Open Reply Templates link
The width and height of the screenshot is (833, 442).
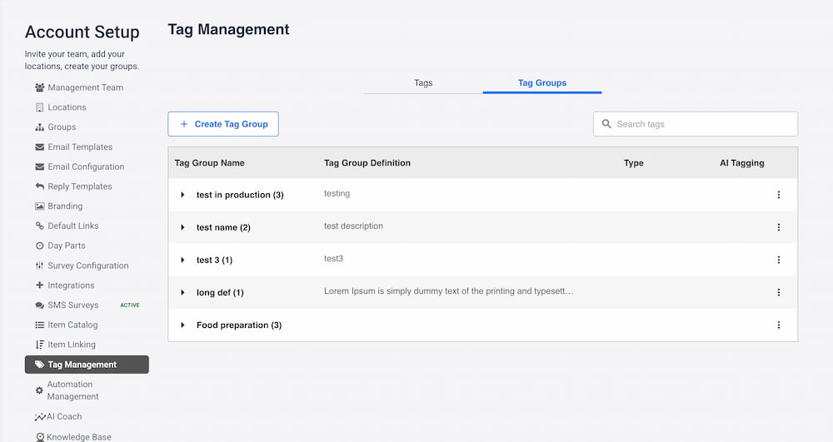[80, 186]
